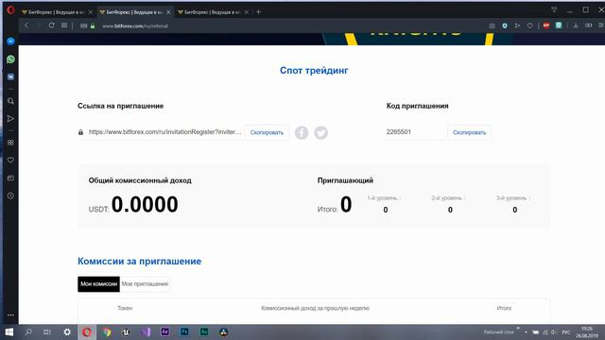This screenshot has width=605, height=340.
Task: Click invitation code value 2265501
Action: click(x=399, y=132)
